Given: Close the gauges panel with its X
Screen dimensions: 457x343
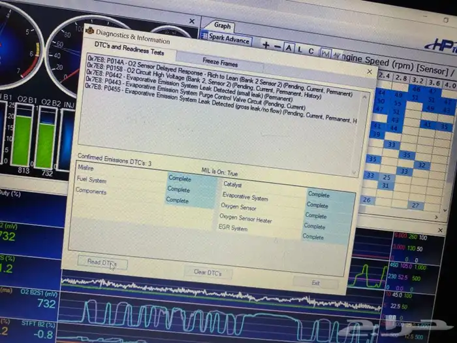Looking at the screenshot, I should tap(191, 21).
